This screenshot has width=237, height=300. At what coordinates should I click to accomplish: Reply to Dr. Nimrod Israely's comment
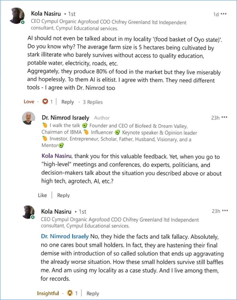64,195
